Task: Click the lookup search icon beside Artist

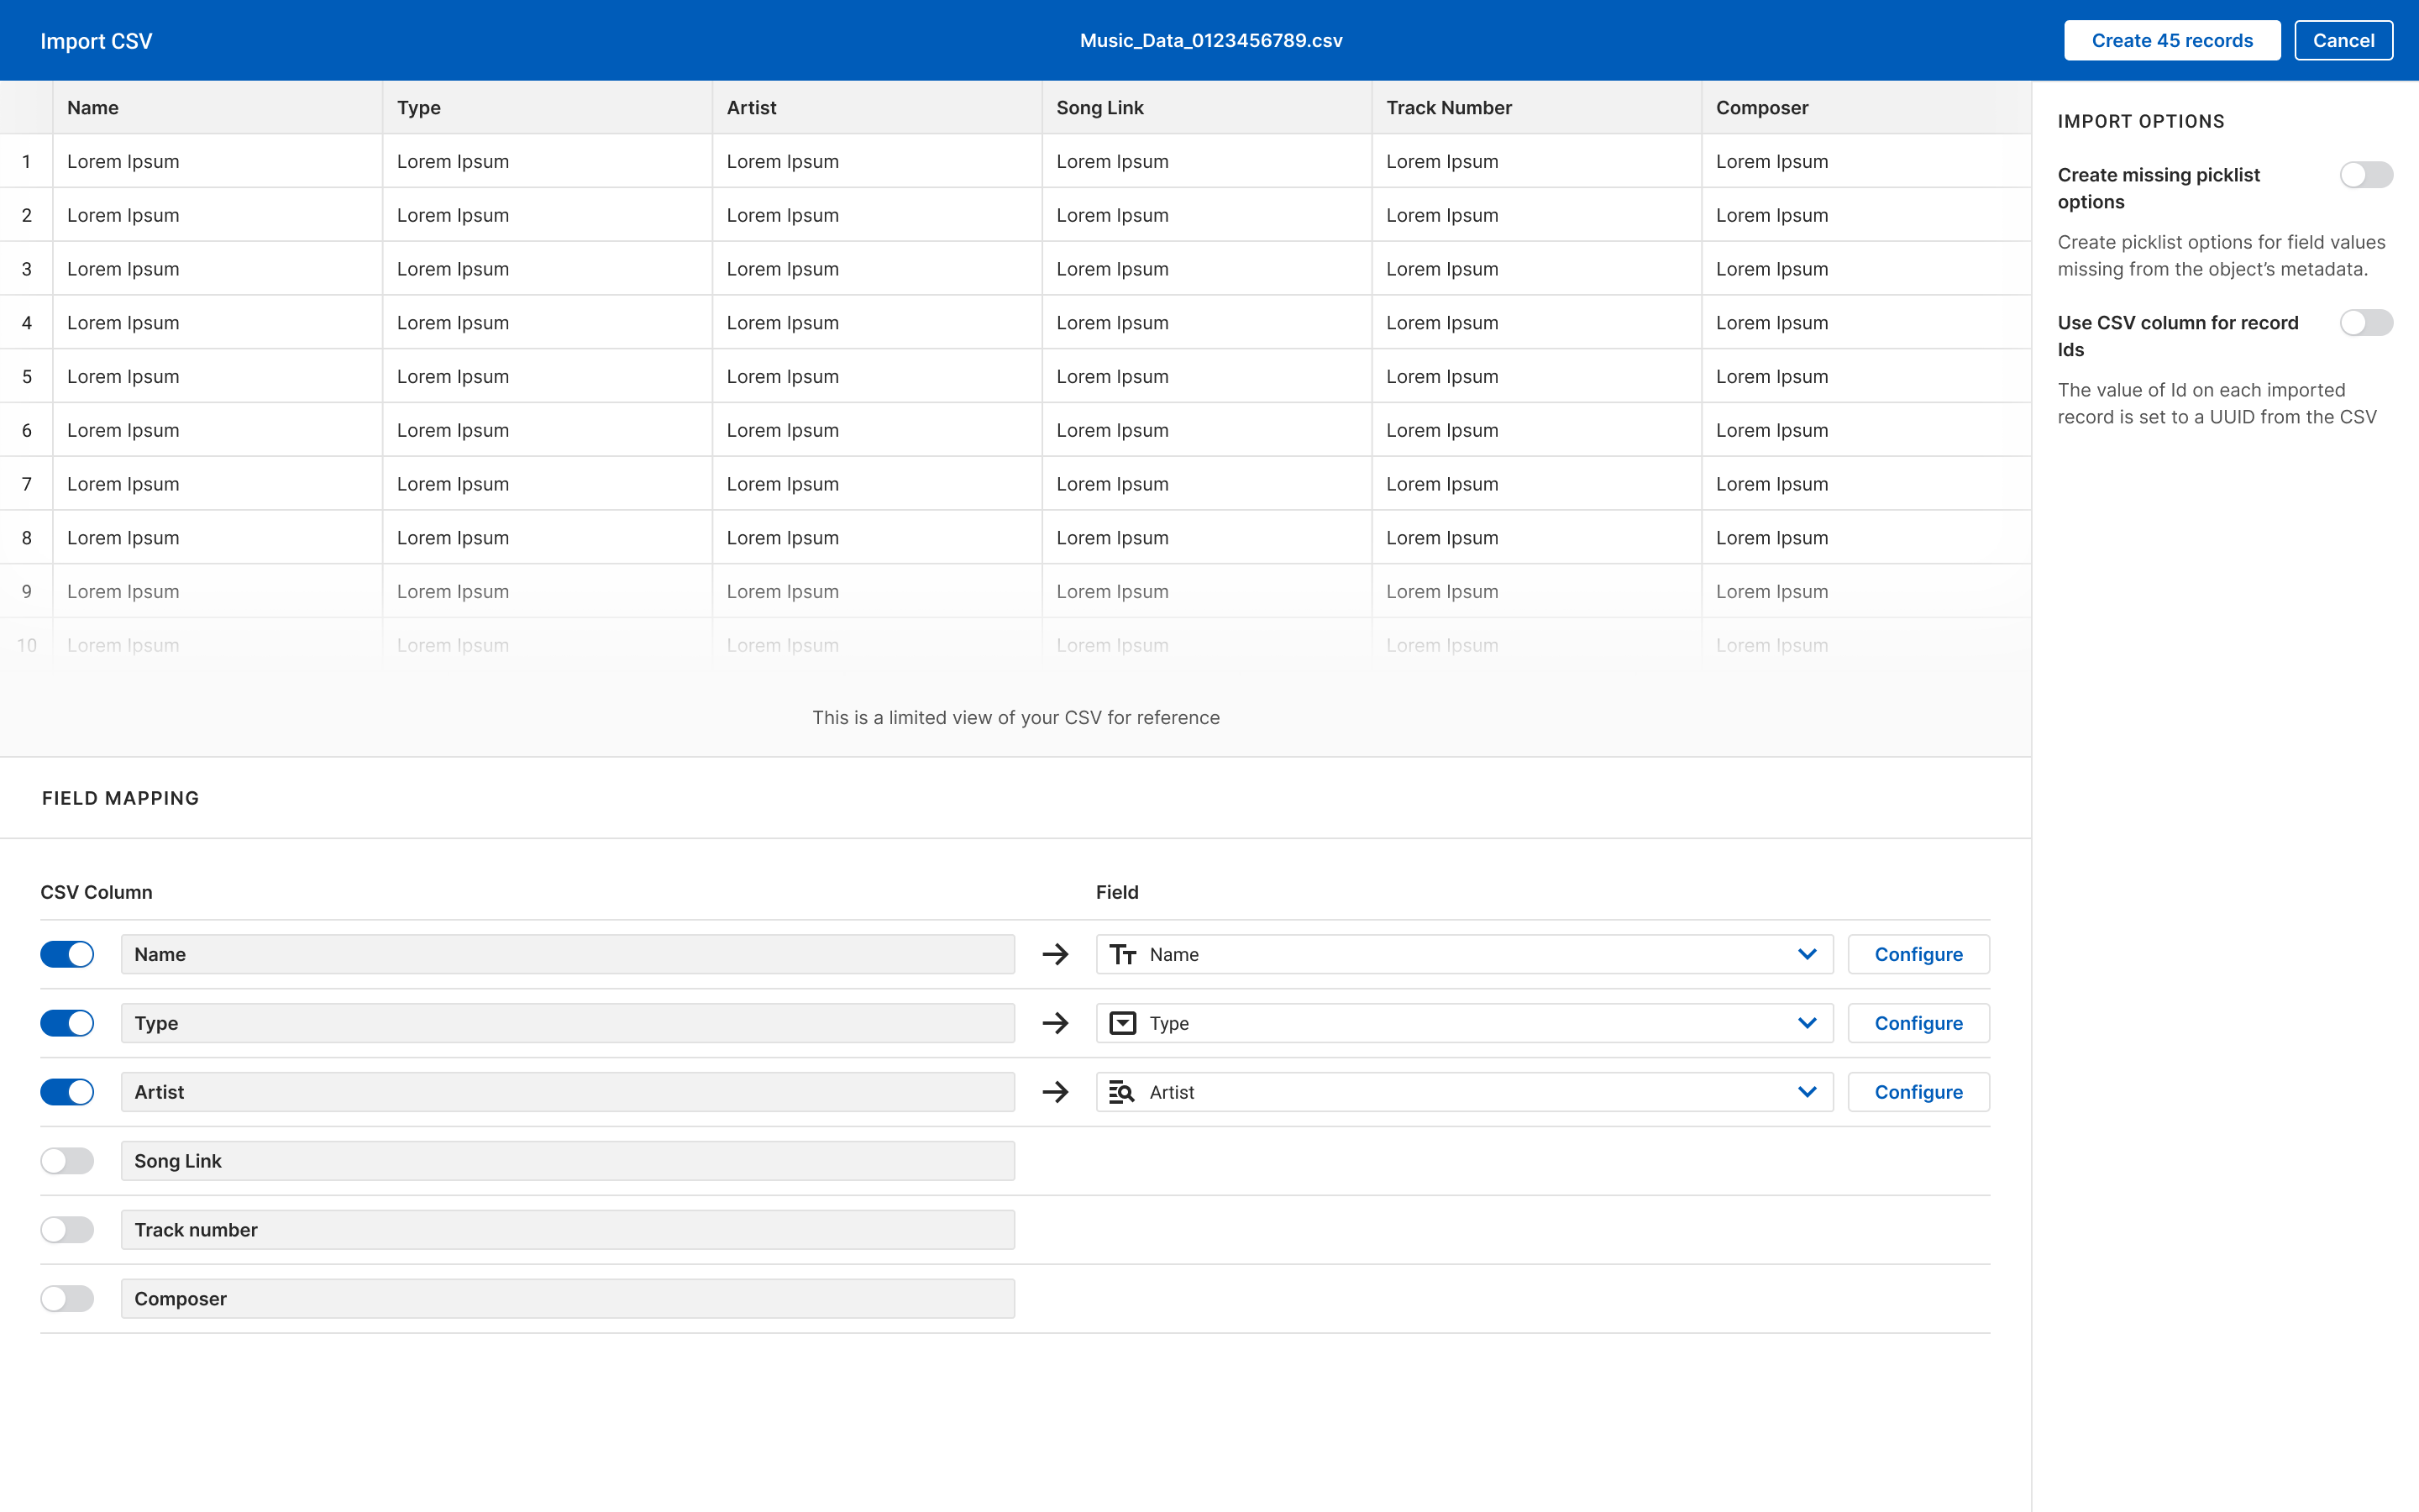Action: tap(1122, 1092)
